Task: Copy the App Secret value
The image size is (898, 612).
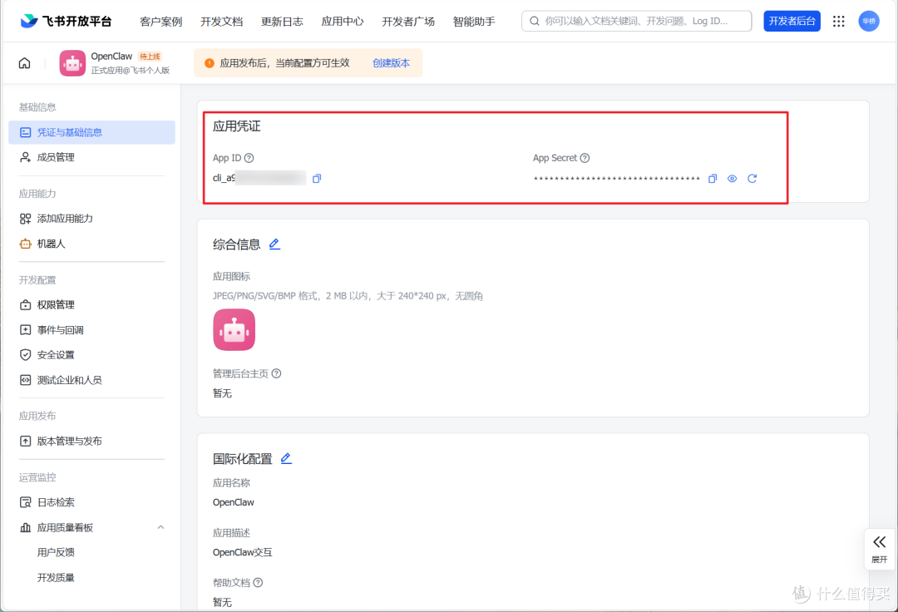Action: click(713, 179)
